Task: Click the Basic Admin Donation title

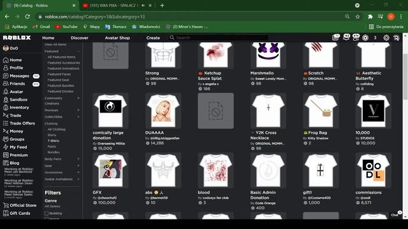Action: click(263, 195)
